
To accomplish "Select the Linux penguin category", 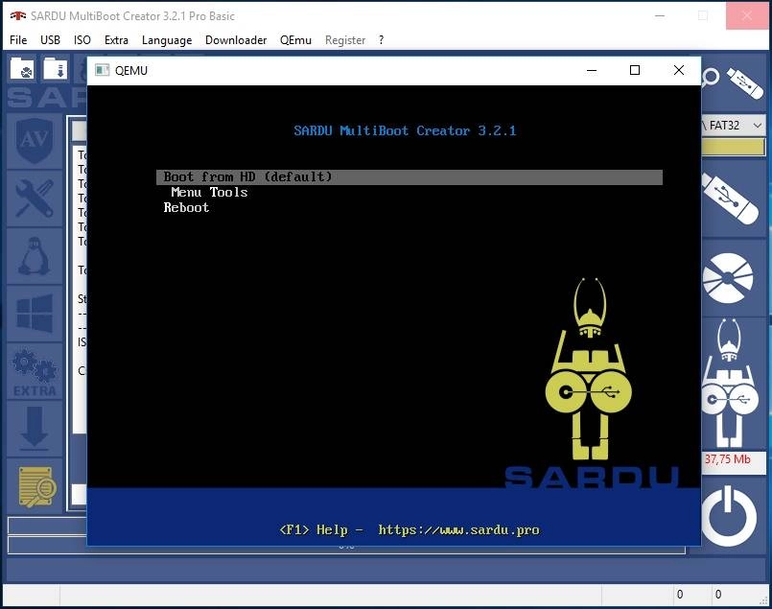I will pyautogui.click(x=35, y=256).
